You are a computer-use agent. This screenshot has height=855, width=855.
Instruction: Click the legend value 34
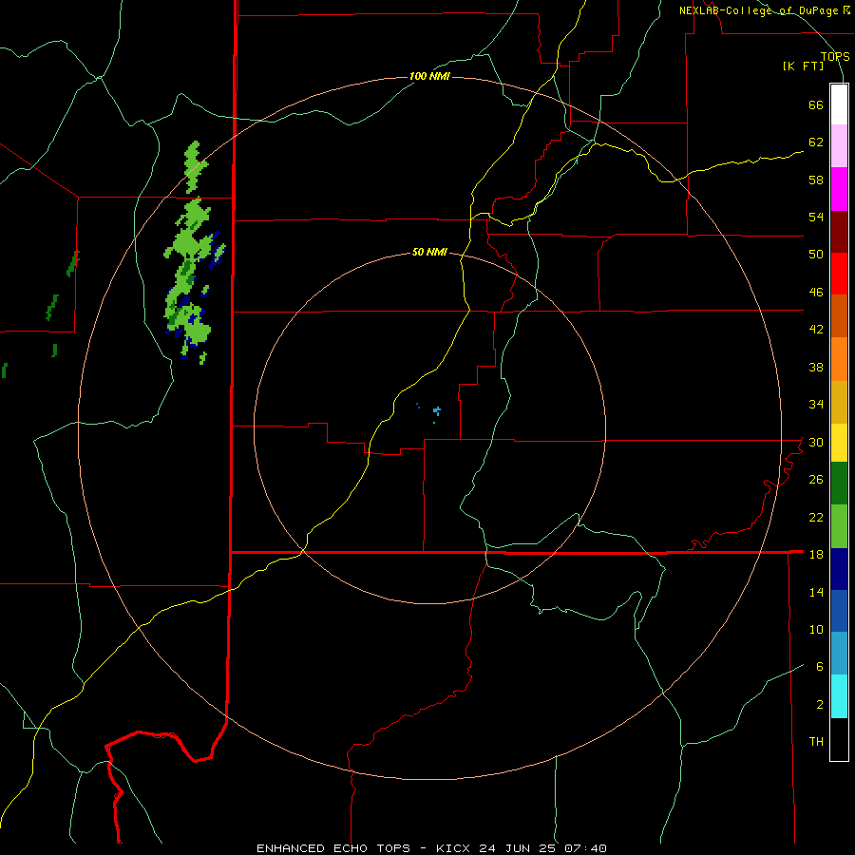coord(816,404)
